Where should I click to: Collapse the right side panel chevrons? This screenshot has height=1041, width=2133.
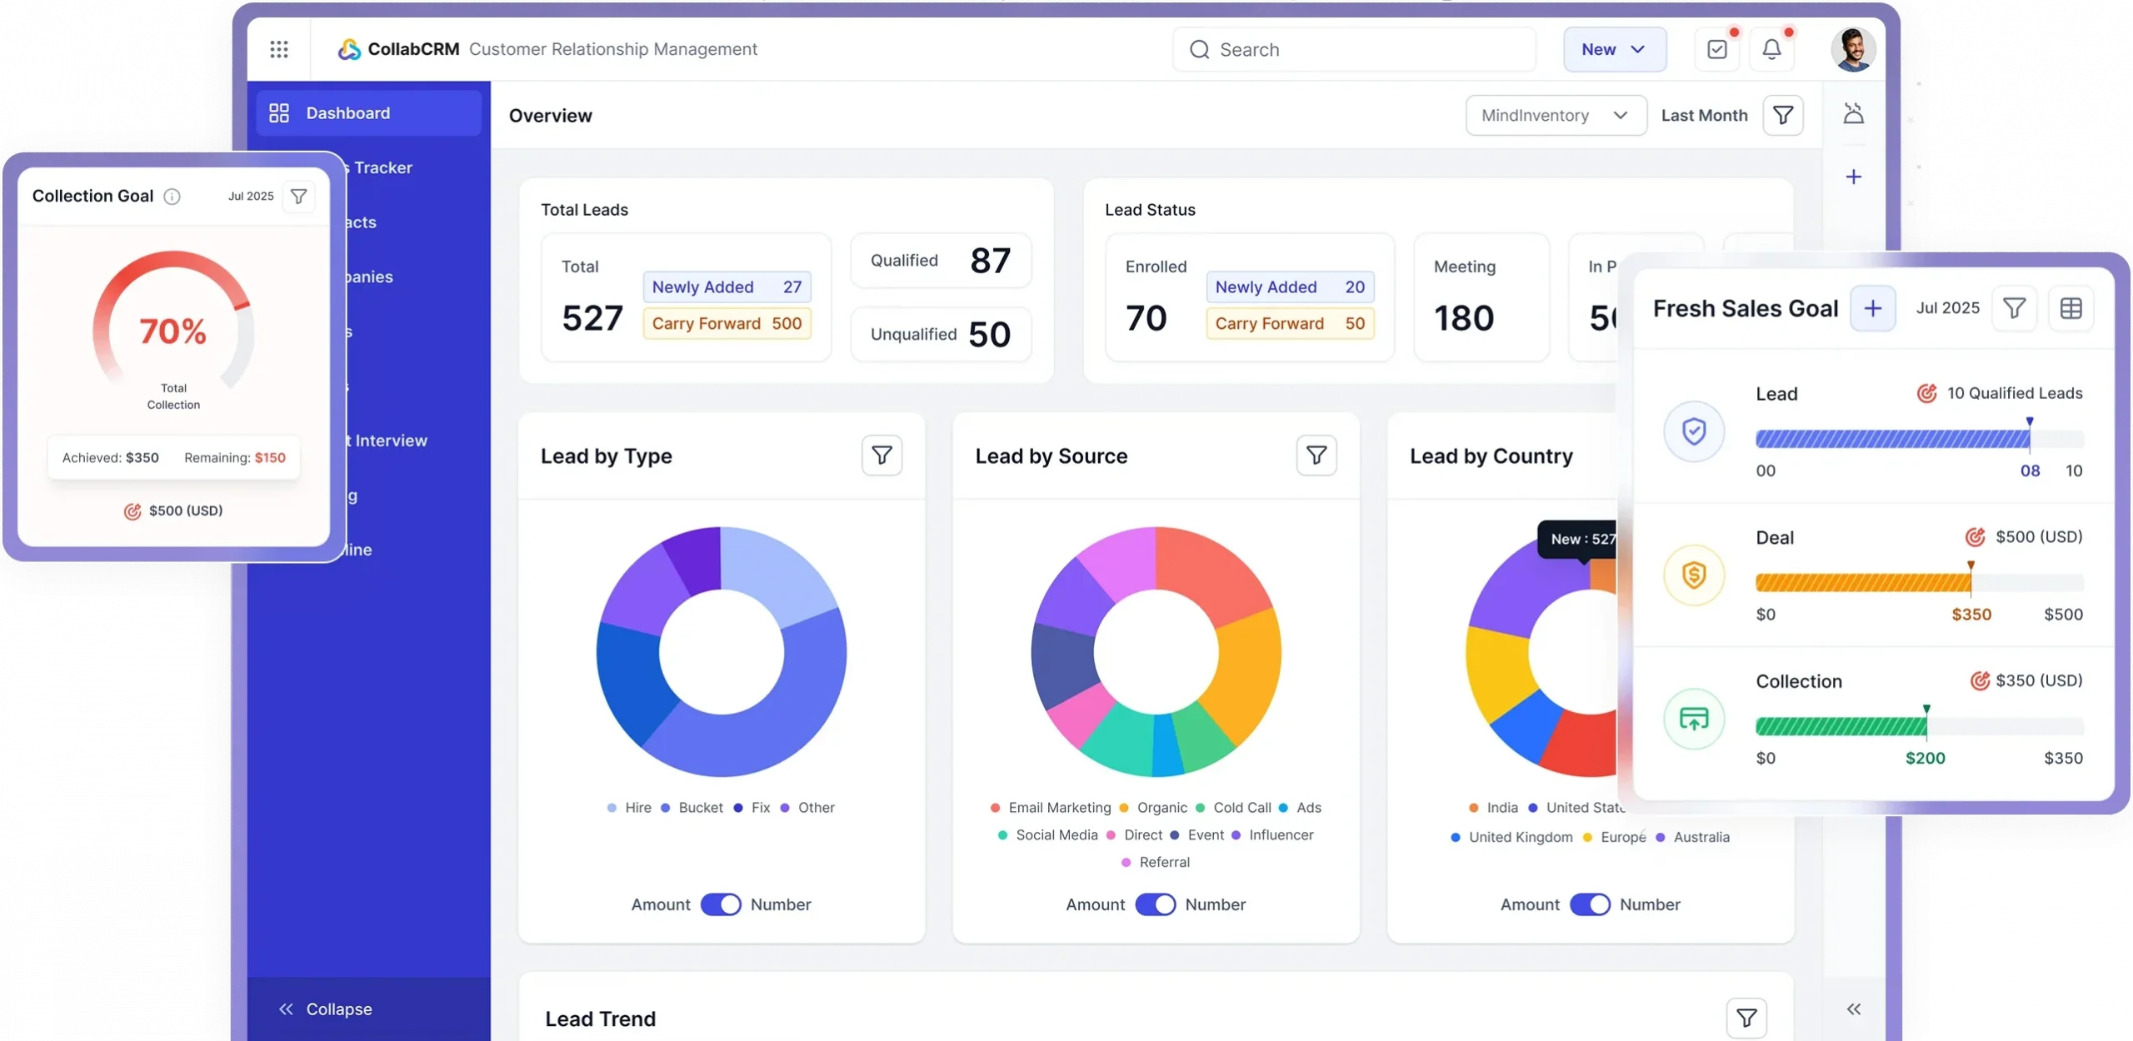pos(1853,1009)
